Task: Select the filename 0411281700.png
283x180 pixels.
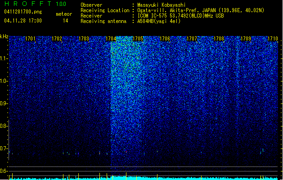Action: [x=23, y=12]
